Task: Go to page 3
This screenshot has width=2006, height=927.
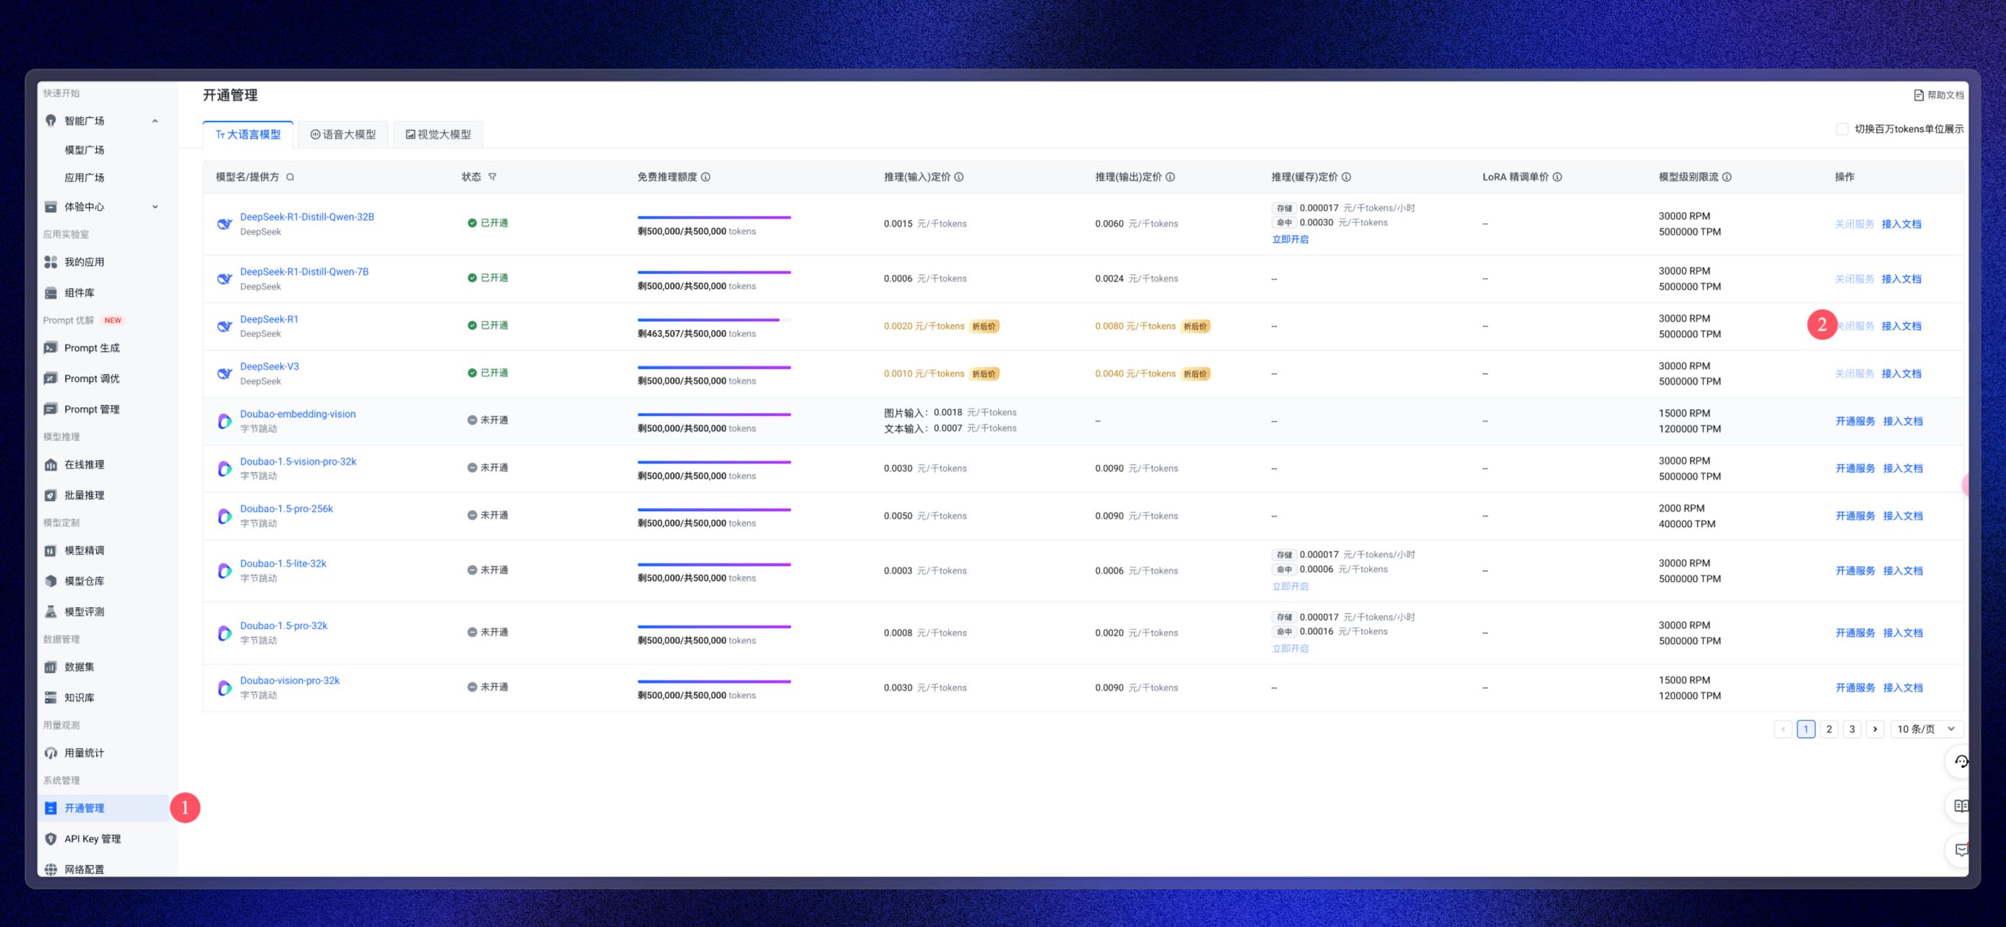Action: [x=1851, y=729]
